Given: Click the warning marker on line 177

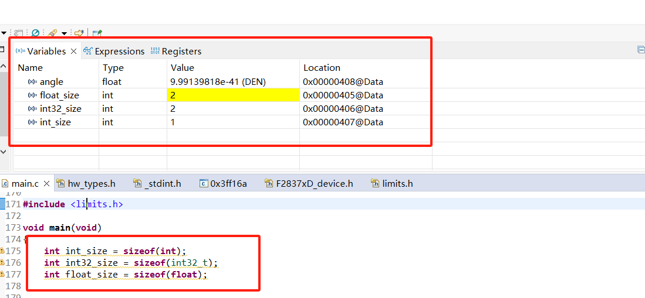Looking at the screenshot, I should (2, 275).
